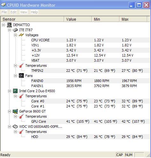Click the Sensor column header
Image resolution: width=151 pixels, height=158 pixels.
[32, 19]
